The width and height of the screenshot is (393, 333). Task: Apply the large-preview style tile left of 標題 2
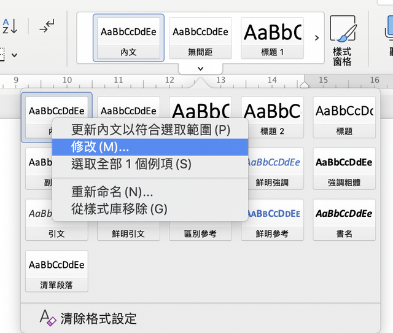200,108
